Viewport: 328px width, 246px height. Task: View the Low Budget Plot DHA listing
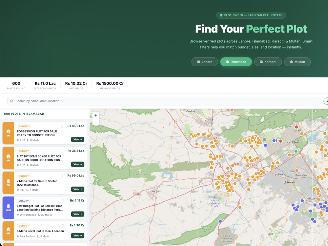click(78, 214)
